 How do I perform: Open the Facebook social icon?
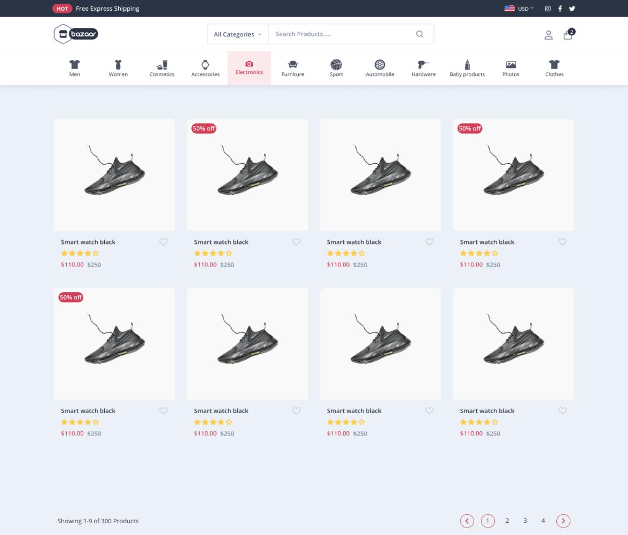coord(560,9)
